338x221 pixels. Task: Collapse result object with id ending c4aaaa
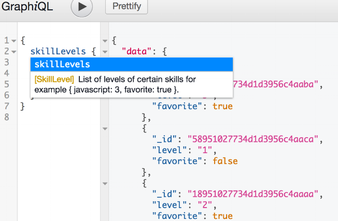coord(105,183)
